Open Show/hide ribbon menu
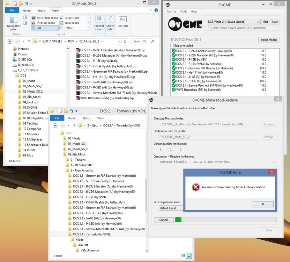Screen dimensions: 290x262 pos(111,23)
